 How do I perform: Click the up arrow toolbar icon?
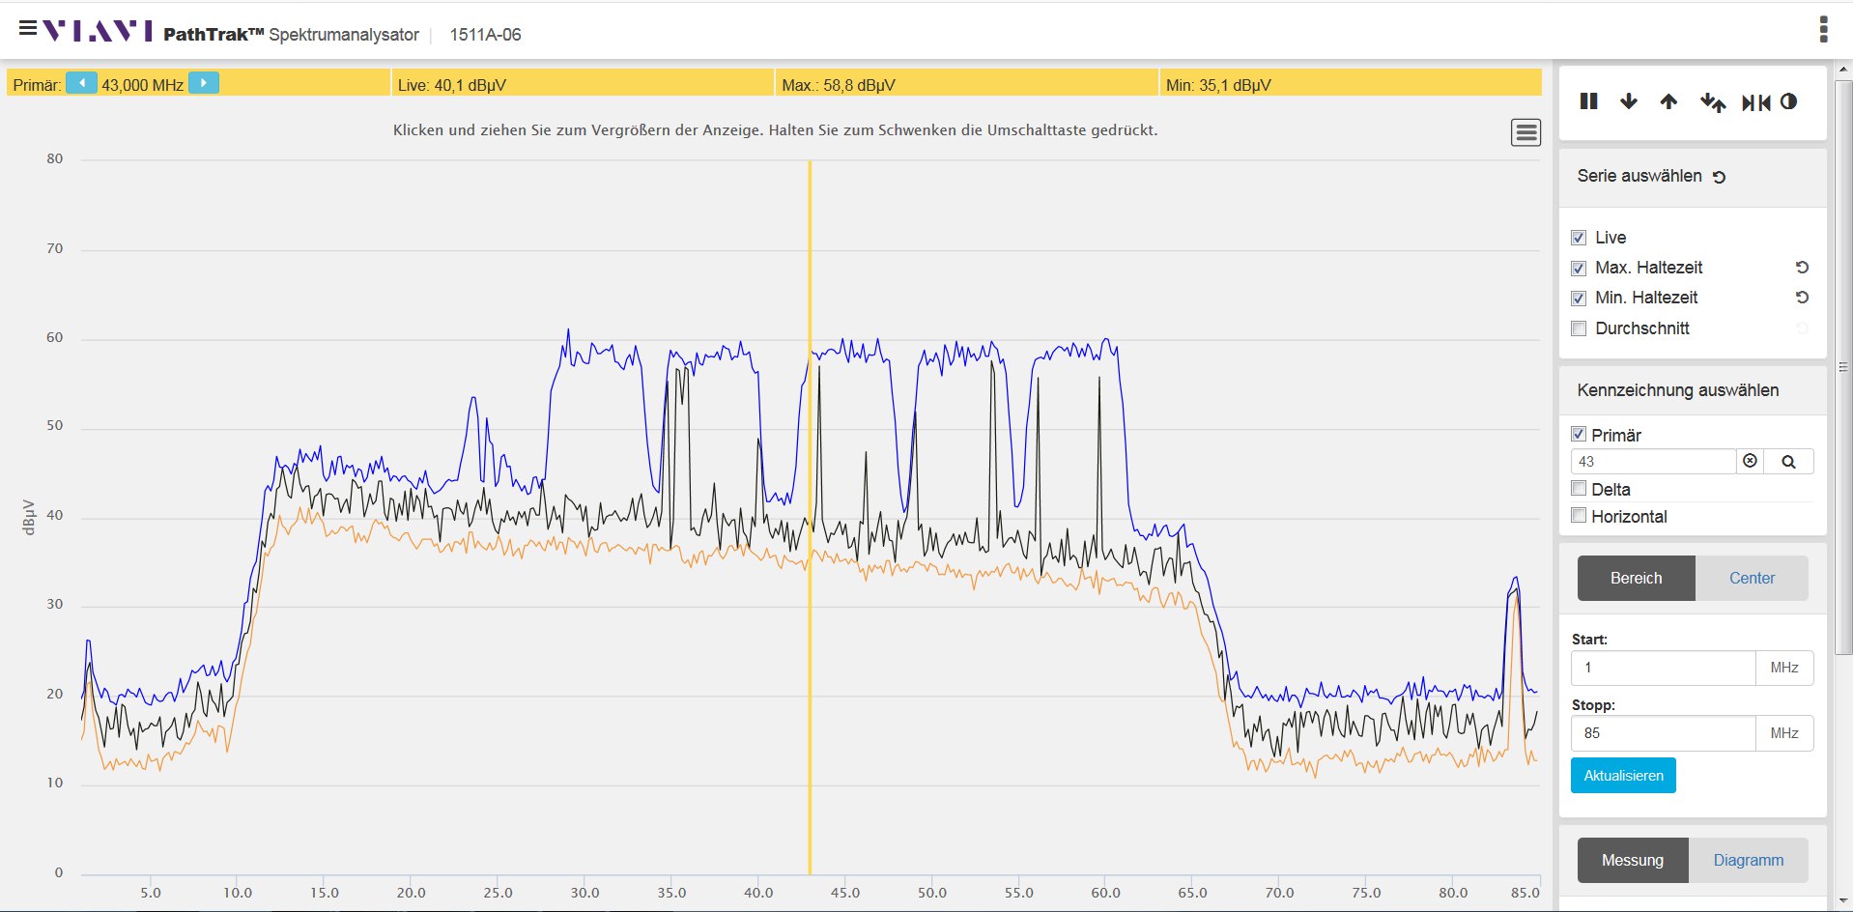tap(1668, 101)
